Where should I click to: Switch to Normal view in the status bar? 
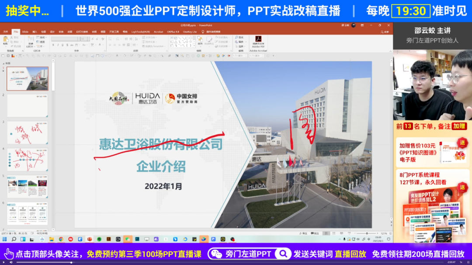(x=326, y=233)
